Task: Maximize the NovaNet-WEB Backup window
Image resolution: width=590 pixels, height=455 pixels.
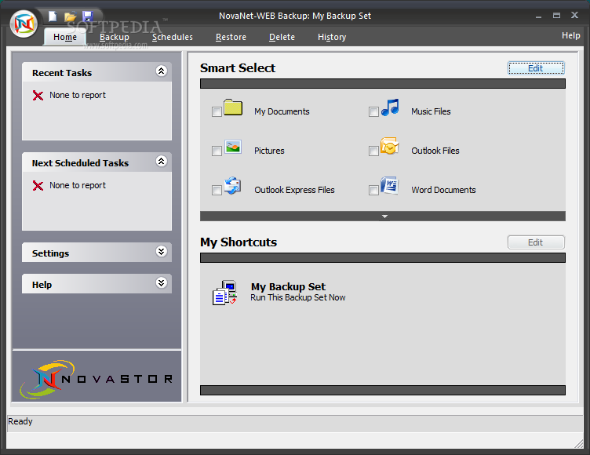Action: click(x=556, y=16)
